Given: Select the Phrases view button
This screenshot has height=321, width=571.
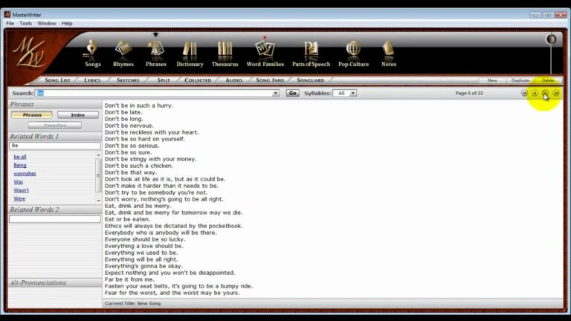Looking at the screenshot, I should click(32, 115).
